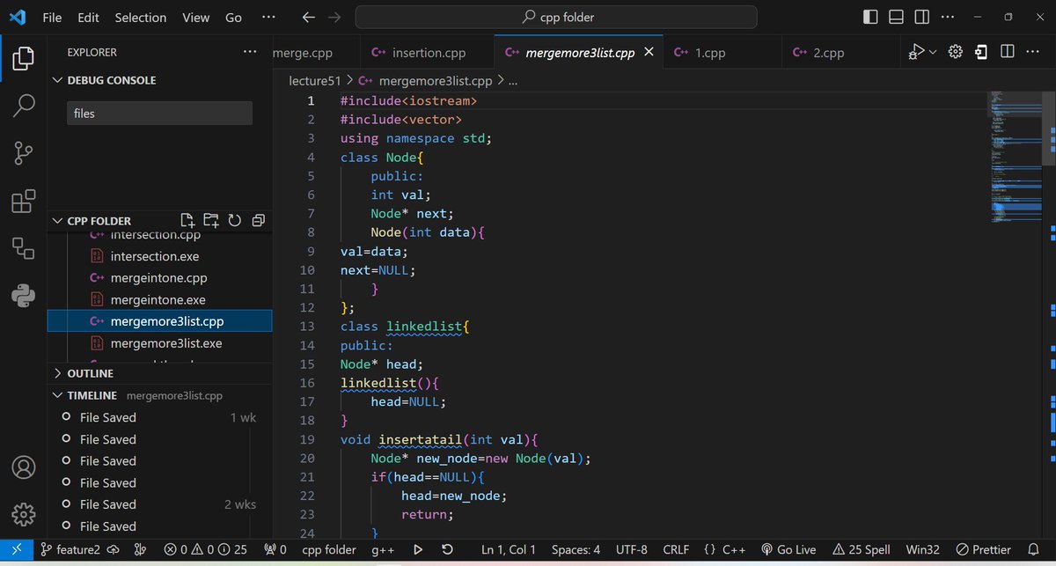Click the ports forwarded indicator showing 0

coord(275,549)
